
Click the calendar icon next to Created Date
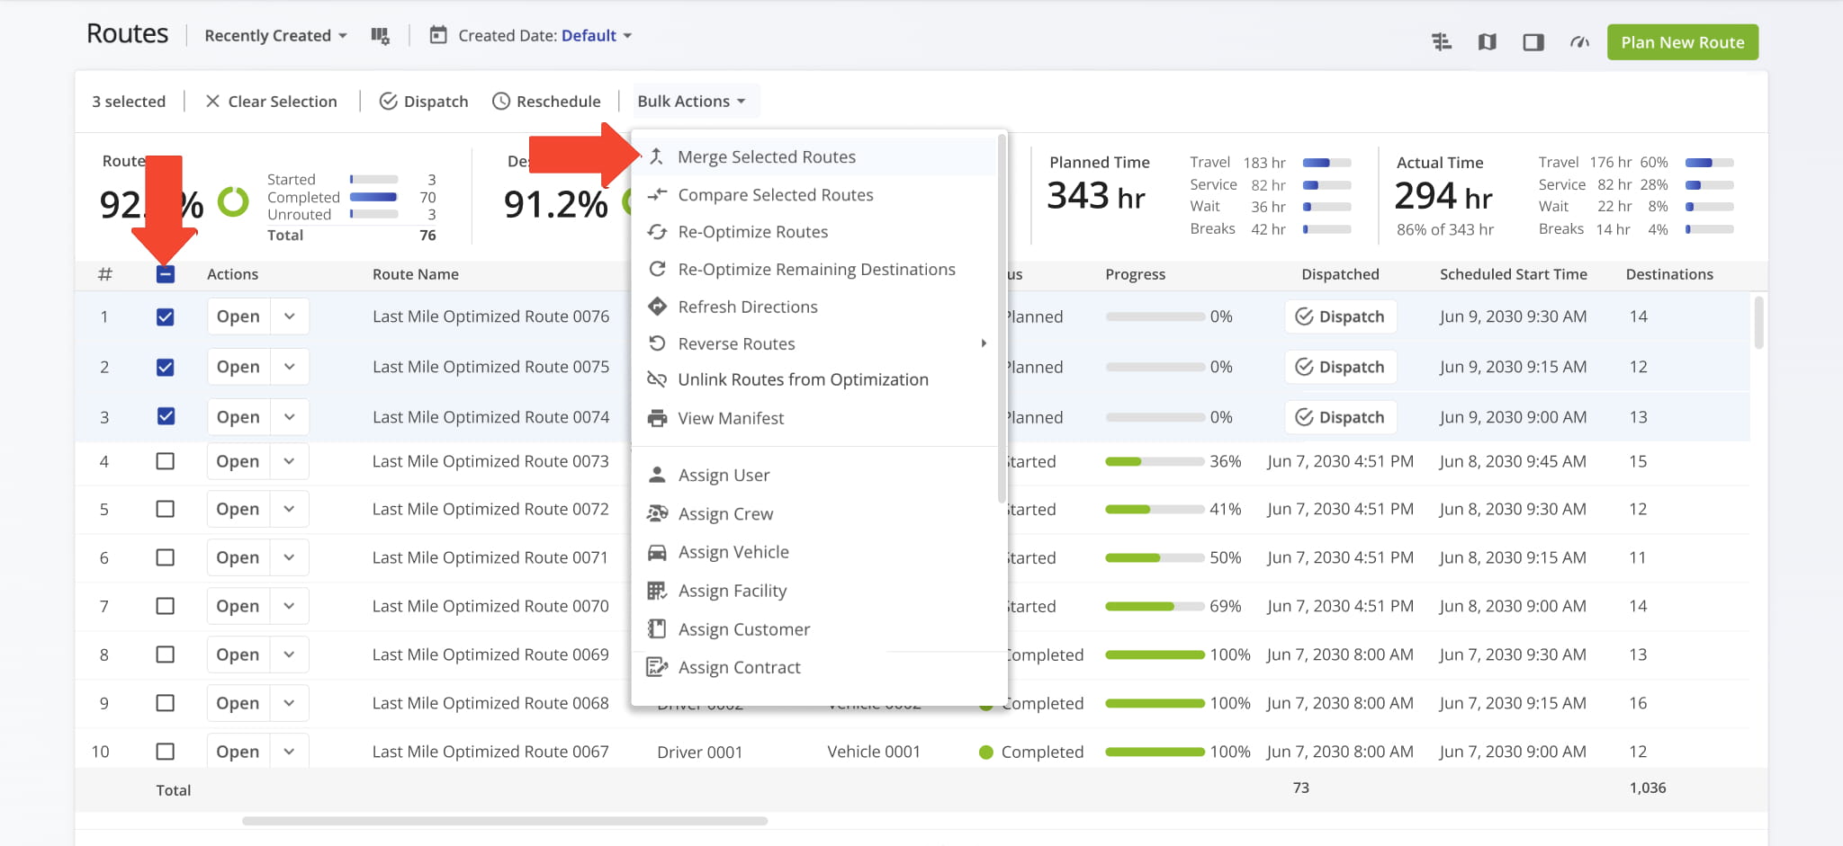tap(438, 36)
